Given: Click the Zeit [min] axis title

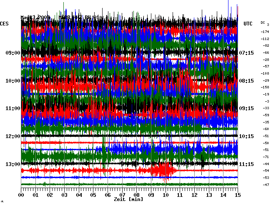Looking at the screenshot, I should 128,199.
